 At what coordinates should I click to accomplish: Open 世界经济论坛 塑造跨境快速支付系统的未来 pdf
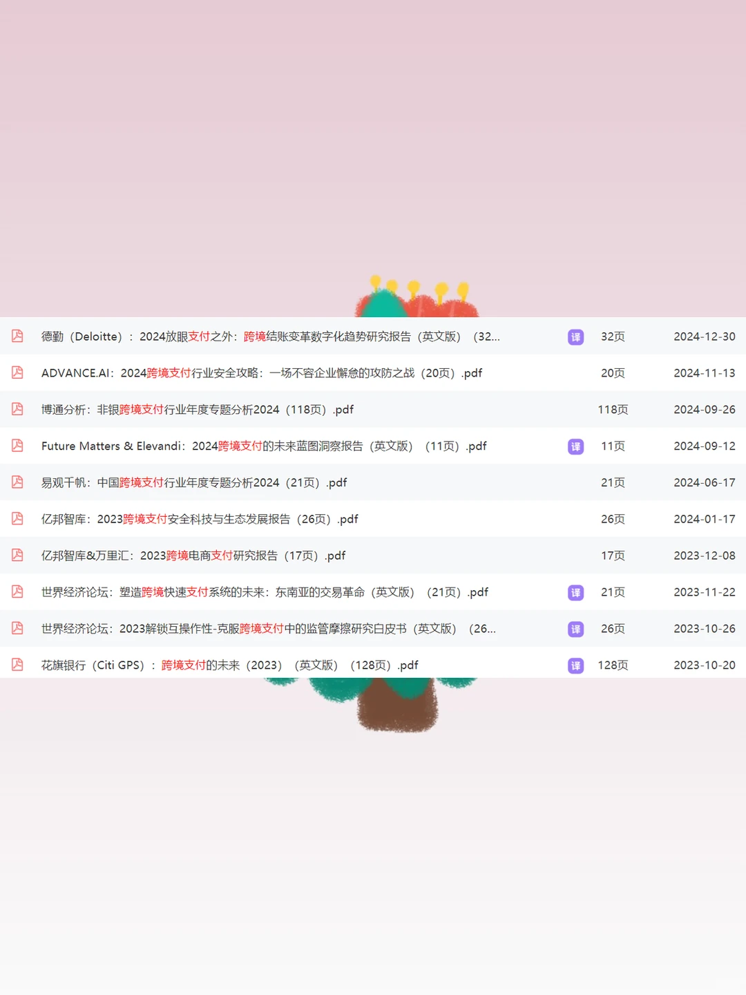[265, 592]
